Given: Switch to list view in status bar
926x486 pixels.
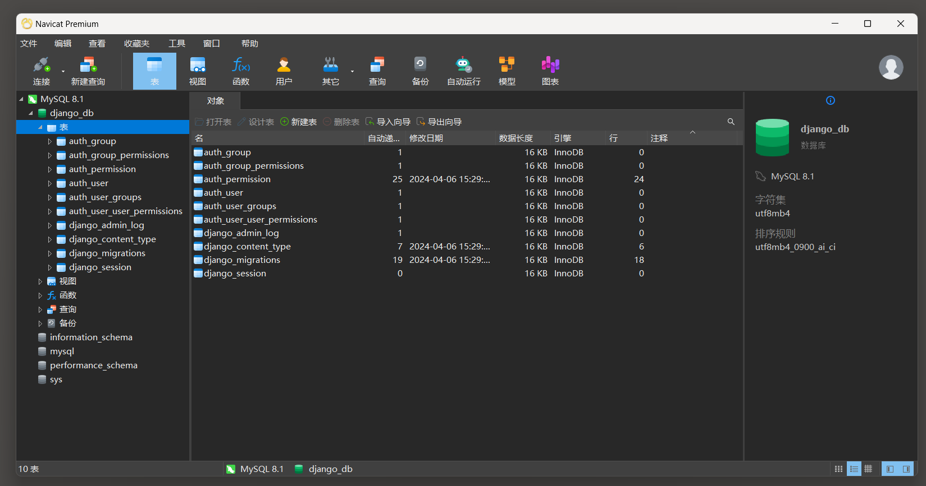Looking at the screenshot, I should click(854, 469).
